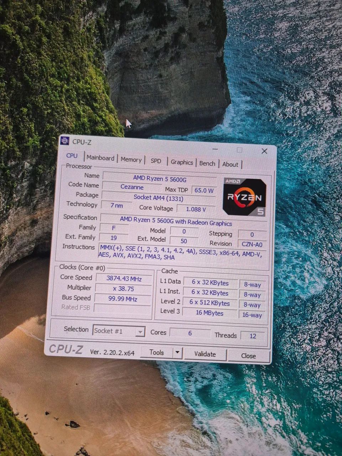Open the Socket #1 selection dropdown

click(x=119, y=331)
